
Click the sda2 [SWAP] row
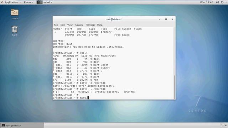point(82,68)
